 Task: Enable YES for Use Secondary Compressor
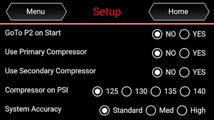184,72
